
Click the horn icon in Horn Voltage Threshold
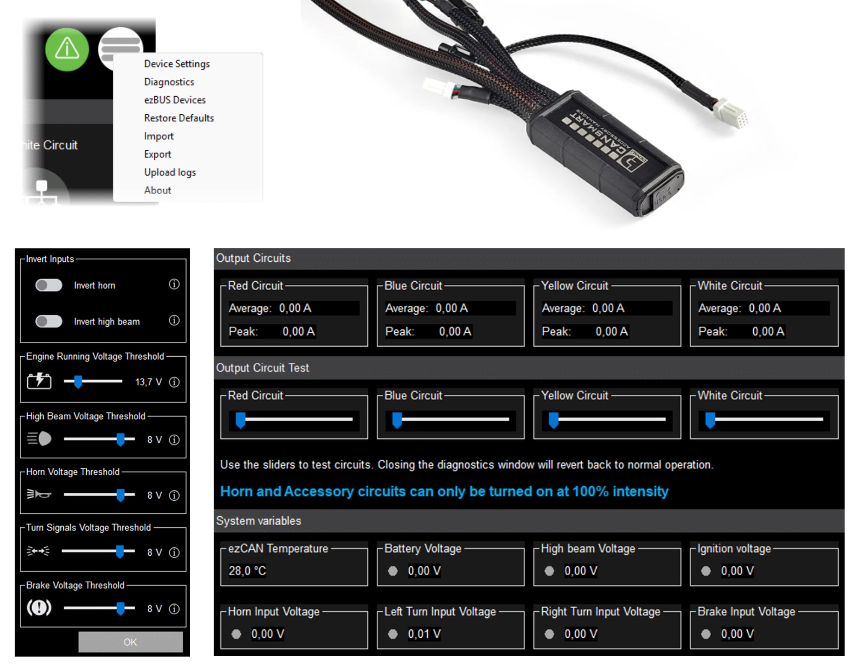[x=39, y=495]
